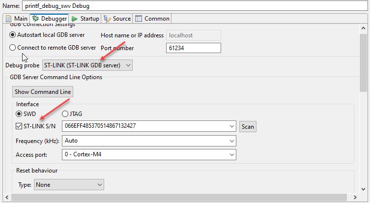
Task: Click the Source tab icon
Action: (x=107, y=19)
